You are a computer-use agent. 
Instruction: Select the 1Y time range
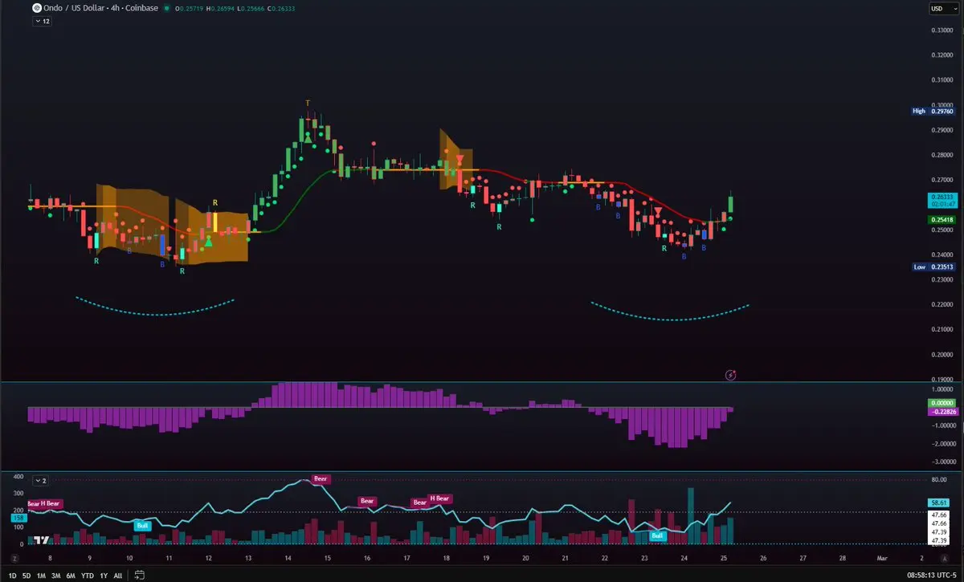104,575
